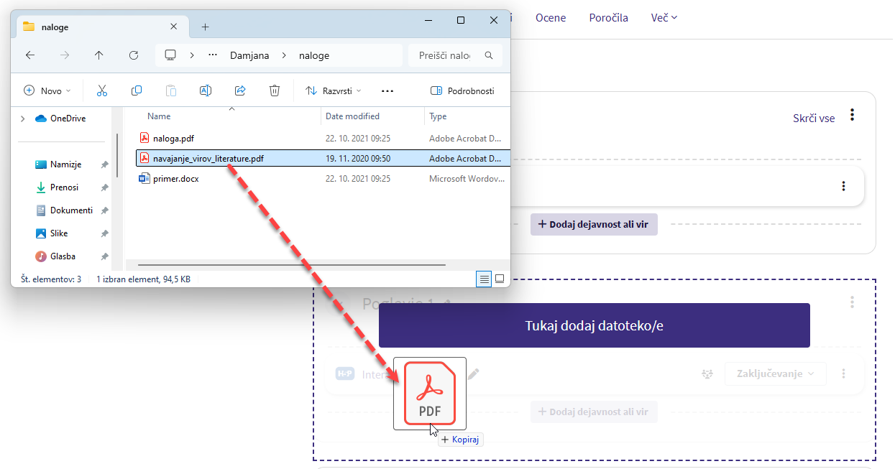Viewport: 895px width, 469px height.
Task: Expand the OneDrive tree node
Action: pos(22,119)
